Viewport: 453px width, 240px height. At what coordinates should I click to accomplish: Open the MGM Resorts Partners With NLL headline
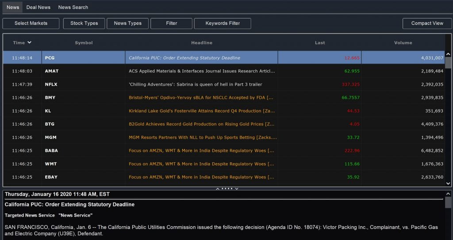(203, 138)
